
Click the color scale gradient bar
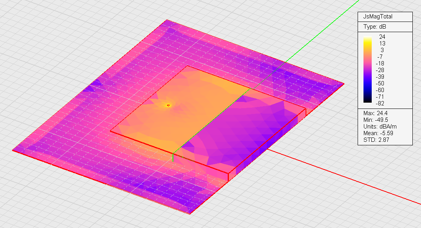click(x=367, y=69)
